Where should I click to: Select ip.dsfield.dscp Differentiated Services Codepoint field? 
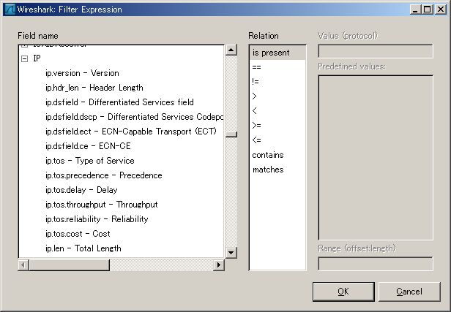[x=134, y=117]
